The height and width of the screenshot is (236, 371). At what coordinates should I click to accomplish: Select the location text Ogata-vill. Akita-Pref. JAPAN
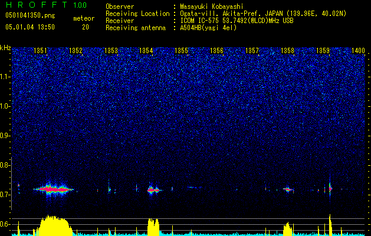tap(231, 14)
